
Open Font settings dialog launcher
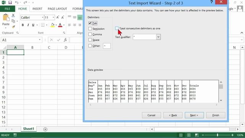tap(64, 33)
